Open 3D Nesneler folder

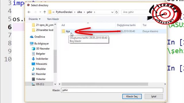41,49
